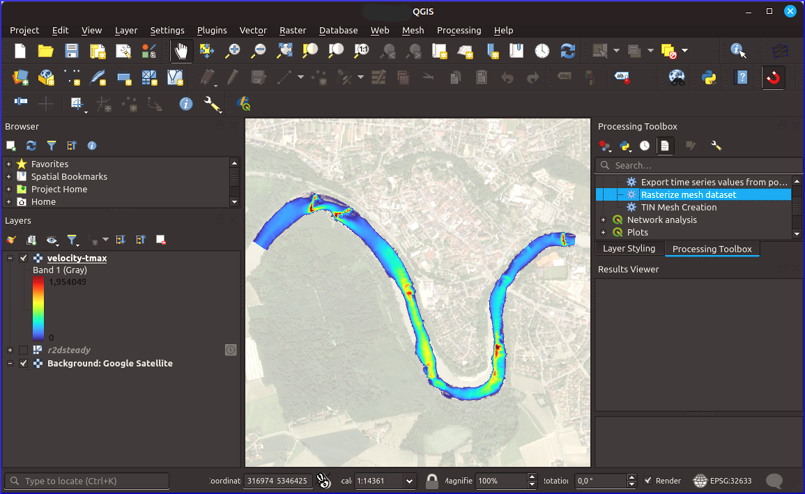Click the Processing Toolbox wrench options icon
Screen dimensions: 805x494
715,146
